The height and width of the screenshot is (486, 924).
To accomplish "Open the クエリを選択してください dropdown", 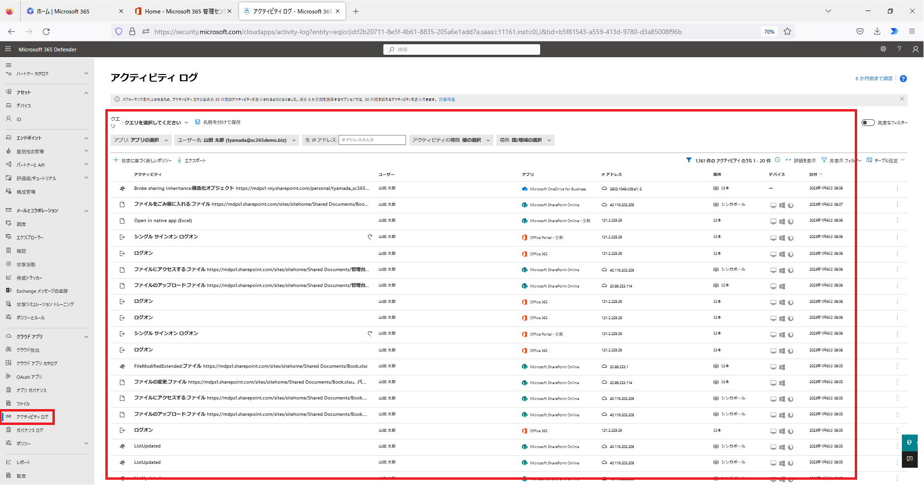I will tap(156, 123).
